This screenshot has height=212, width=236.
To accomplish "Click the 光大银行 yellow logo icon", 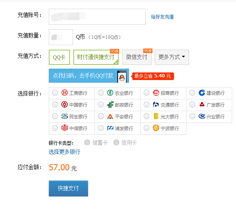I will (x=156, y=116).
